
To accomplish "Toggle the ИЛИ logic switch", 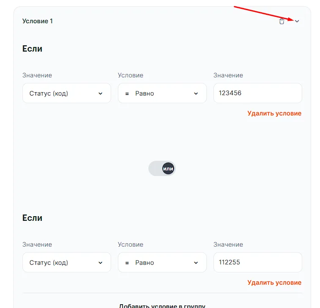I will 162,168.
